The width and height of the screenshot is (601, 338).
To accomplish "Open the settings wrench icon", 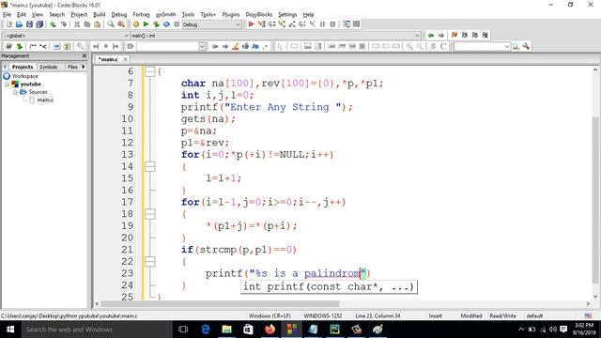I will (x=526, y=46).
